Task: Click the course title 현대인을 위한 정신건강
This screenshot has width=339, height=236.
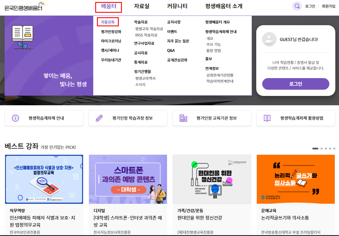Action: pyautogui.click(x=200, y=218)
